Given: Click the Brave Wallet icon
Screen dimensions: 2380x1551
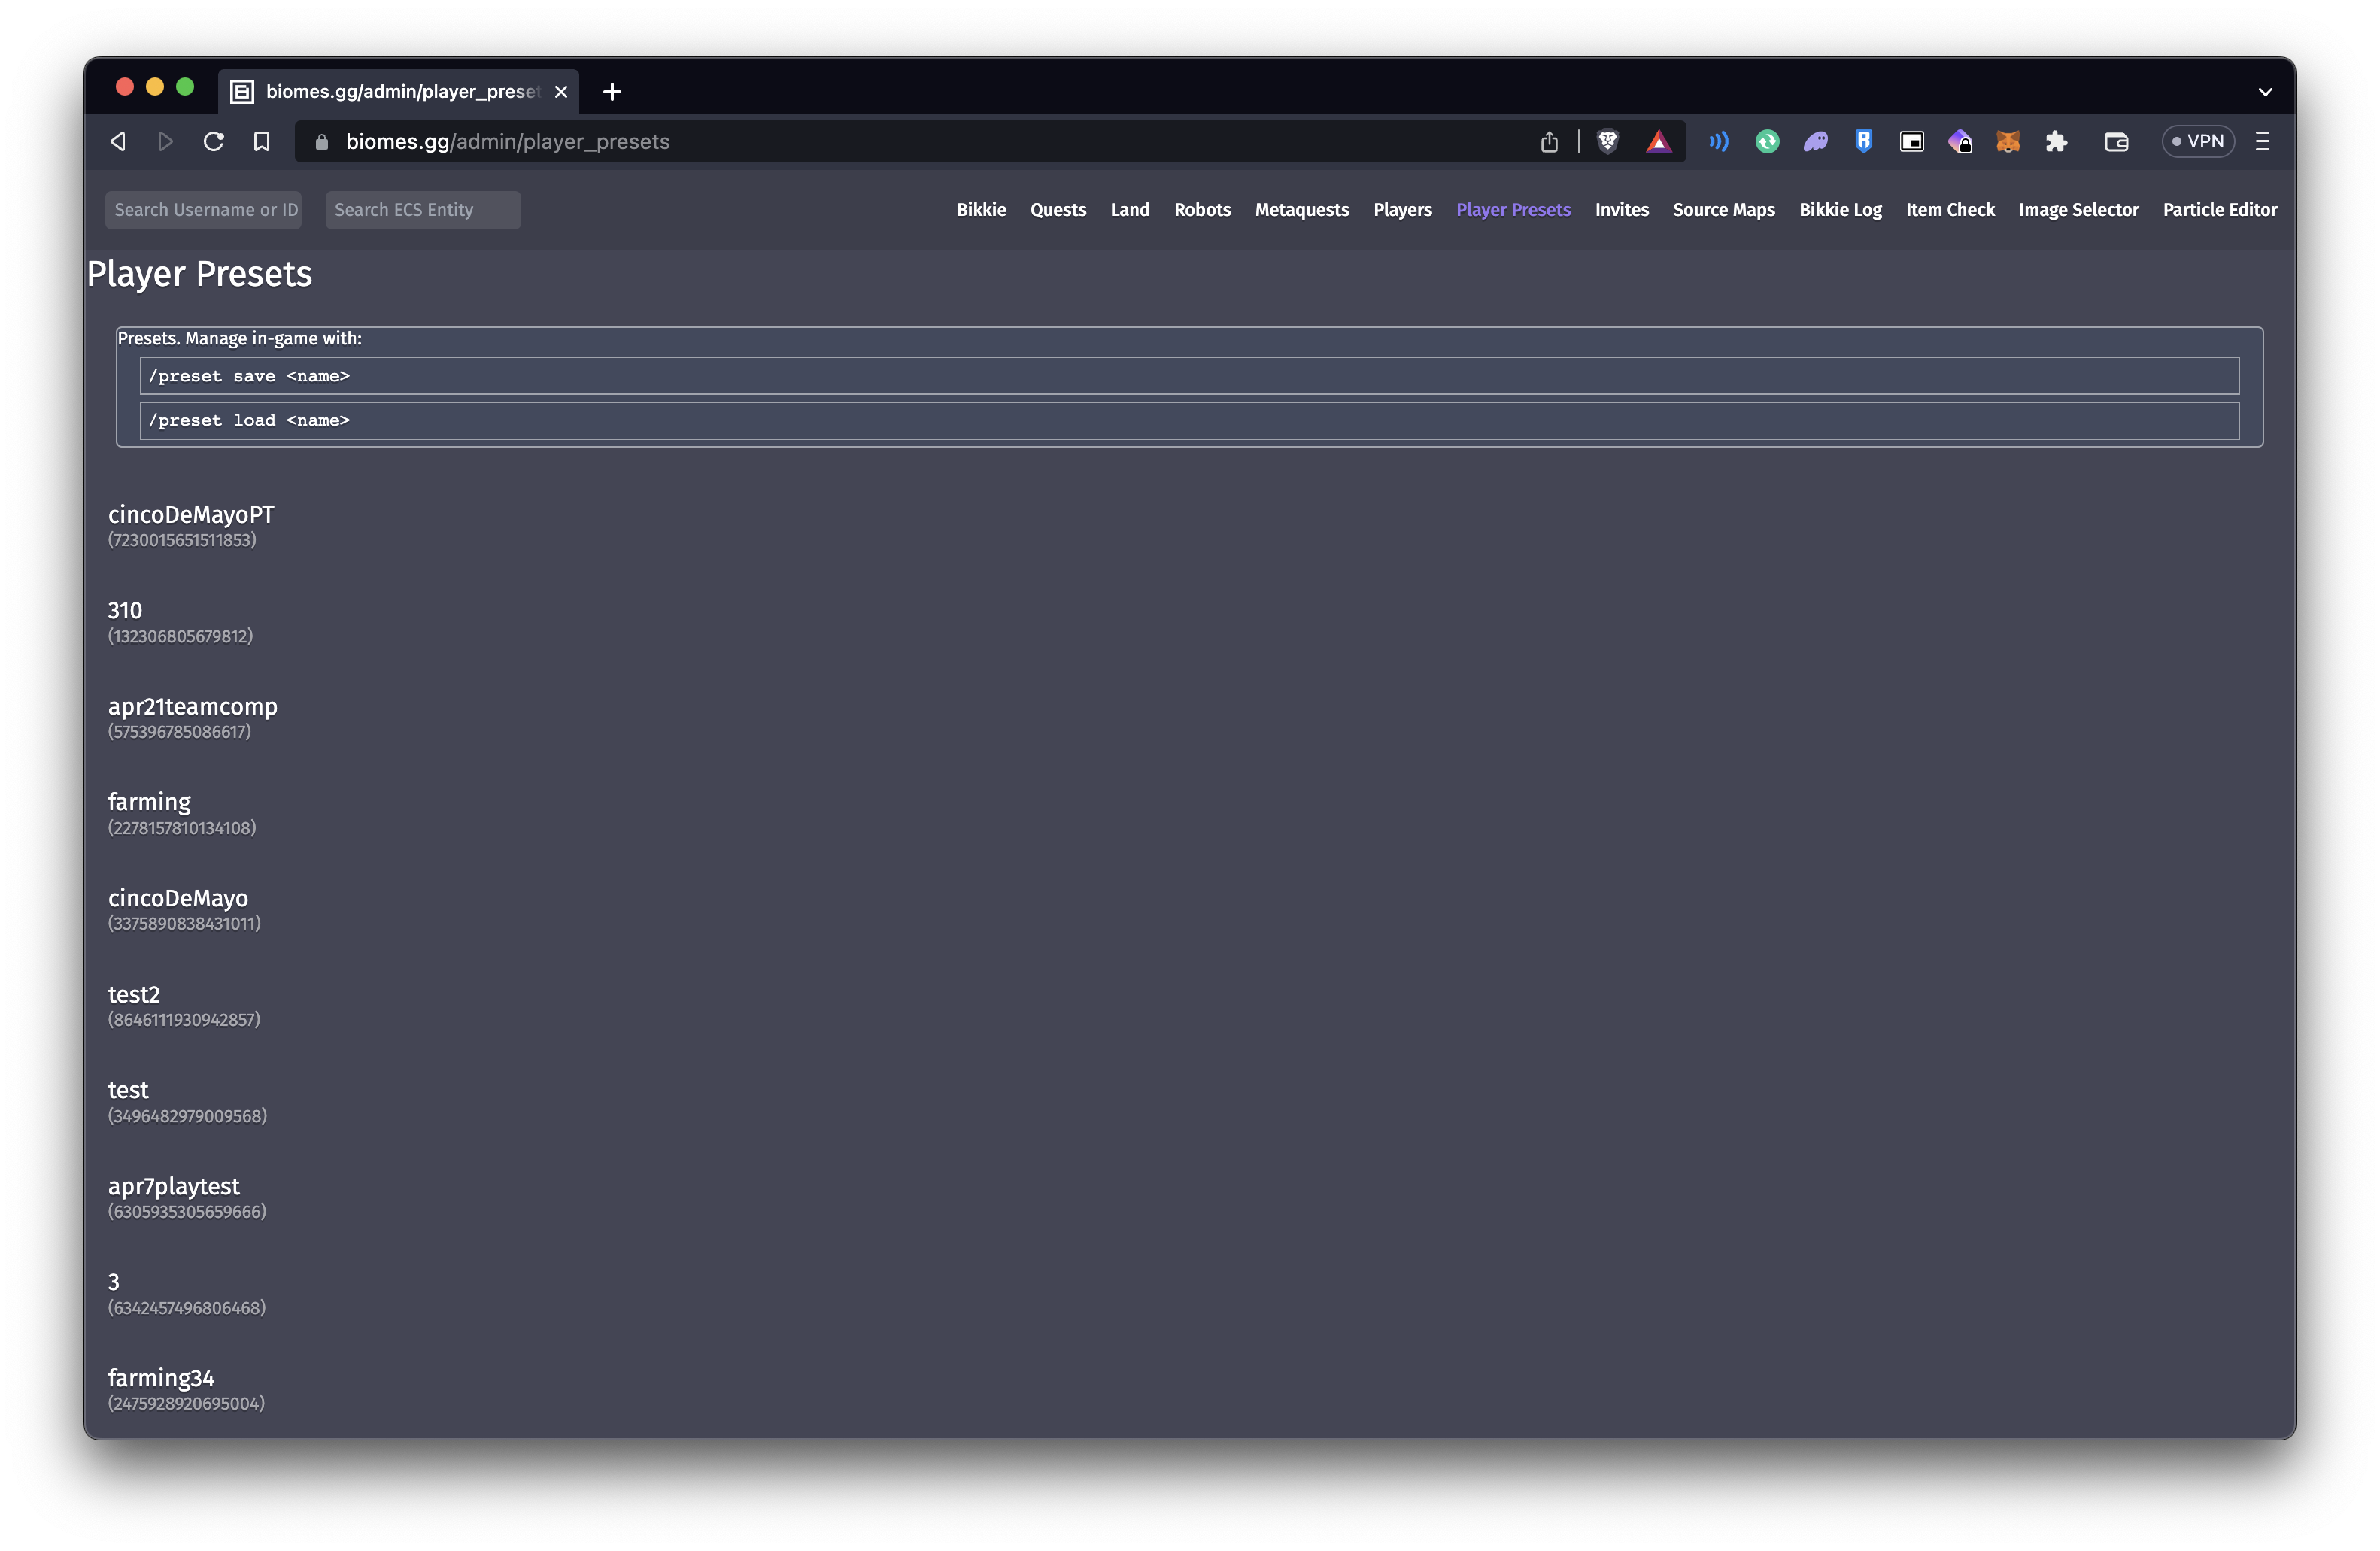Looking at the screenshot, I should coord(2115,142).
